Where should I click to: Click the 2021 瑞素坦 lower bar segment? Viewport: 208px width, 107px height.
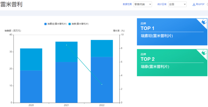(67, 82)
